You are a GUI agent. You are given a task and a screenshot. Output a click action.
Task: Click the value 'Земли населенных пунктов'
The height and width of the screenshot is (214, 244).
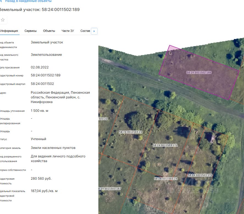coord(53,148)
